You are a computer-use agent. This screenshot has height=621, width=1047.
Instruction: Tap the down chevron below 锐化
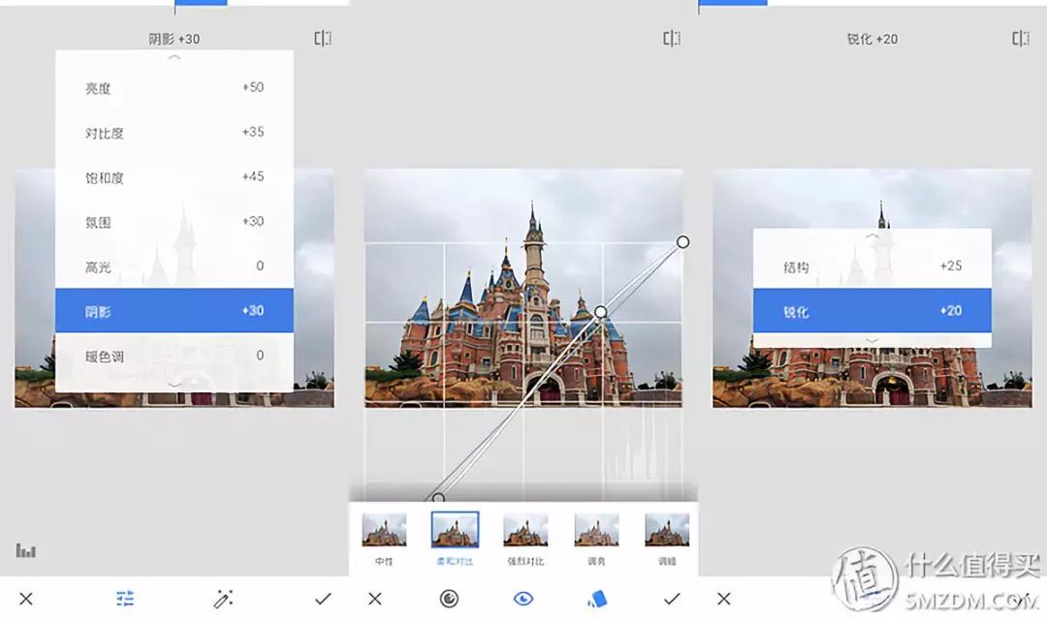[x=872, y=340]
